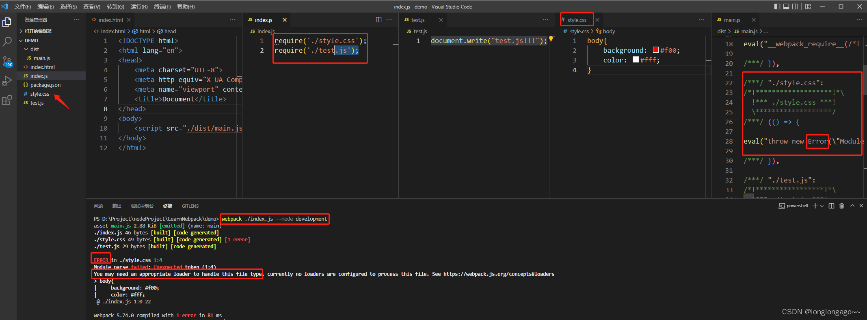
Task: Open Run and Debug view
Action: coord(7,81)
